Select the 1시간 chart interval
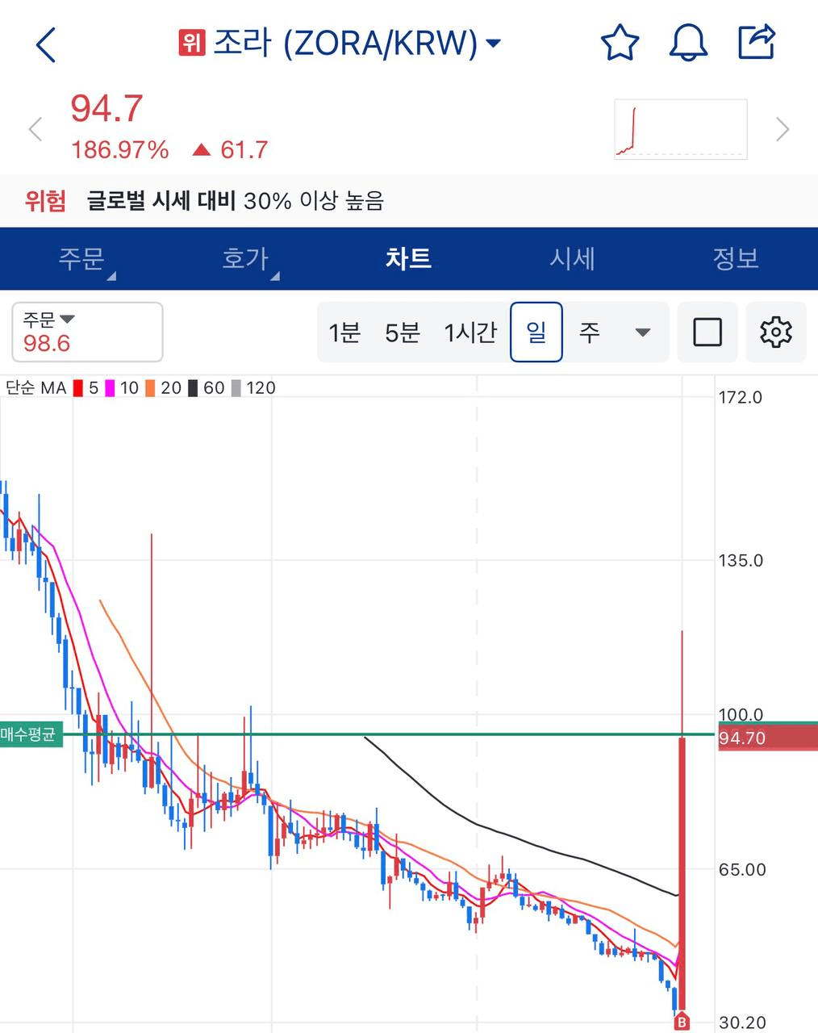818x1033 pixels. [x=470, y=332]
